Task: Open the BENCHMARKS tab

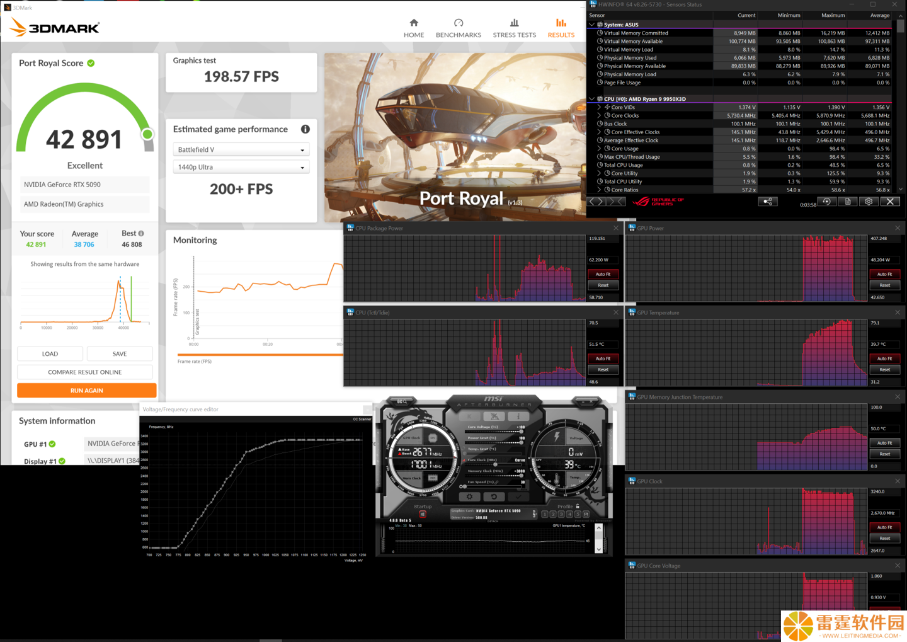Action: [x=459, y=28]
